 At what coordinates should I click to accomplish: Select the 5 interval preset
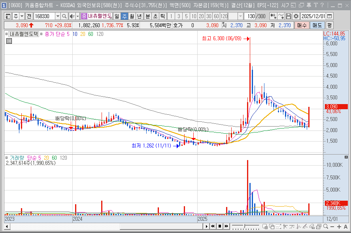(186, 16)
